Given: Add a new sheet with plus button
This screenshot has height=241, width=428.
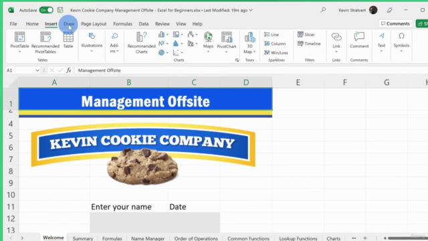Looking at the screenshot, I should point(365,238).
